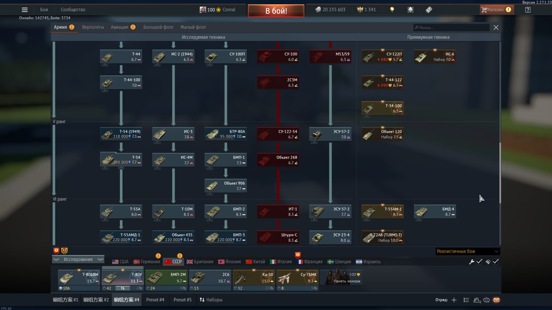
Task: Click the yellow shield notification icon above Исследования
Action: click(x=64, y=251)
